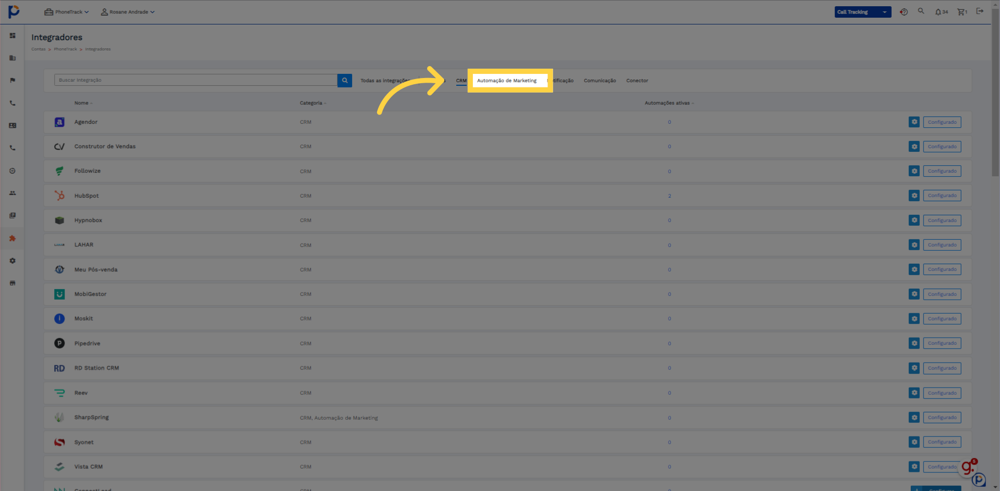This screenshot has height=491, width=1000.
Task: Open the globe icon in sidebar
Action: coord(12,171)
